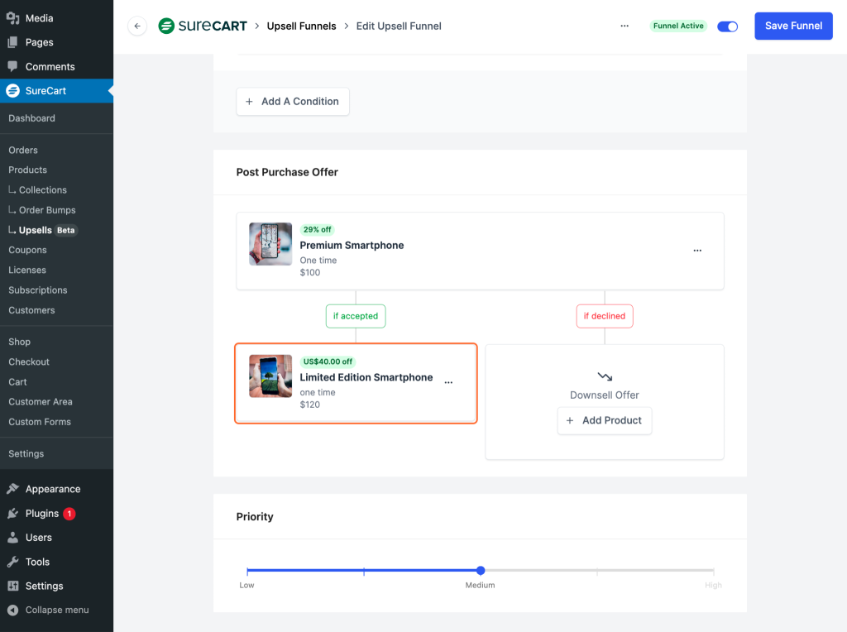The image size is (847, 632).
Task: Click the Pages icon in sidebar
Action: 13,42
